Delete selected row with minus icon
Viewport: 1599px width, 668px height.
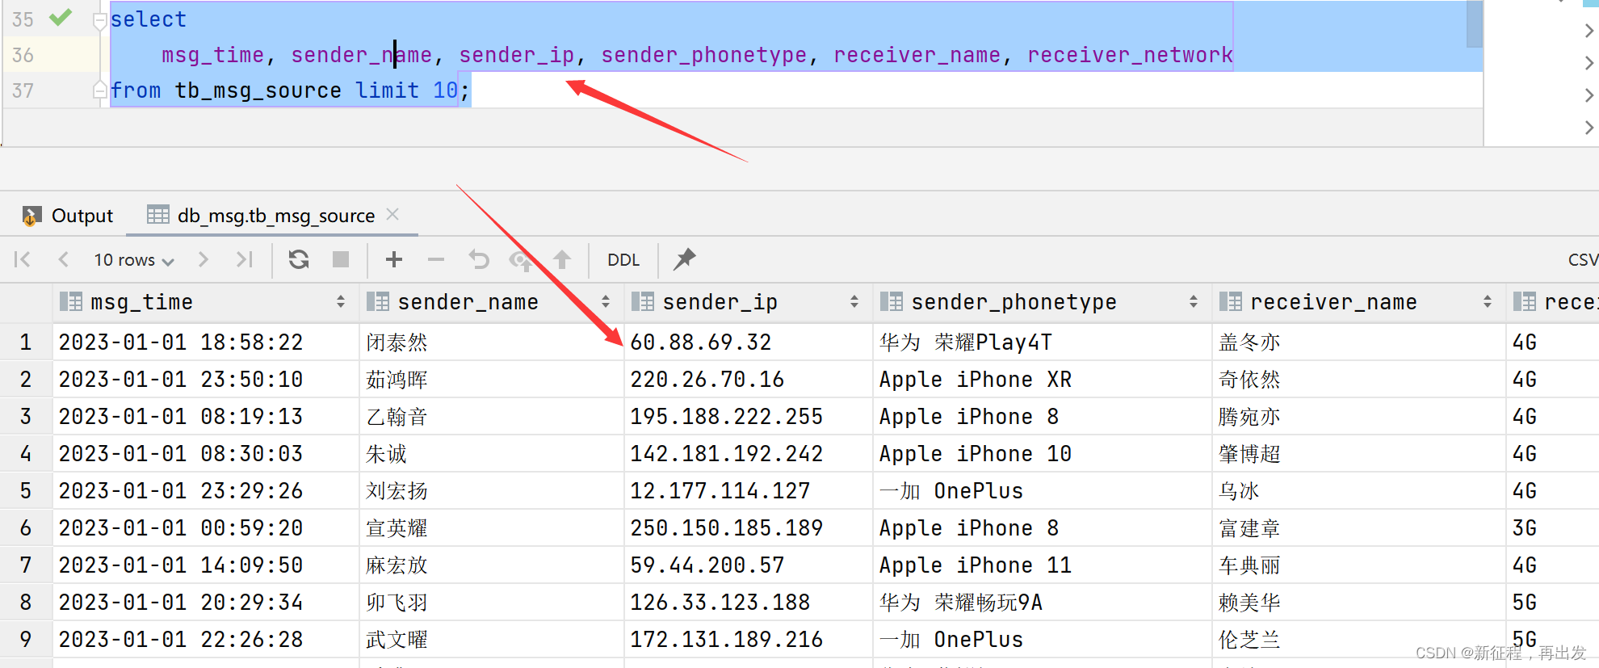click(x=436, y=259)
